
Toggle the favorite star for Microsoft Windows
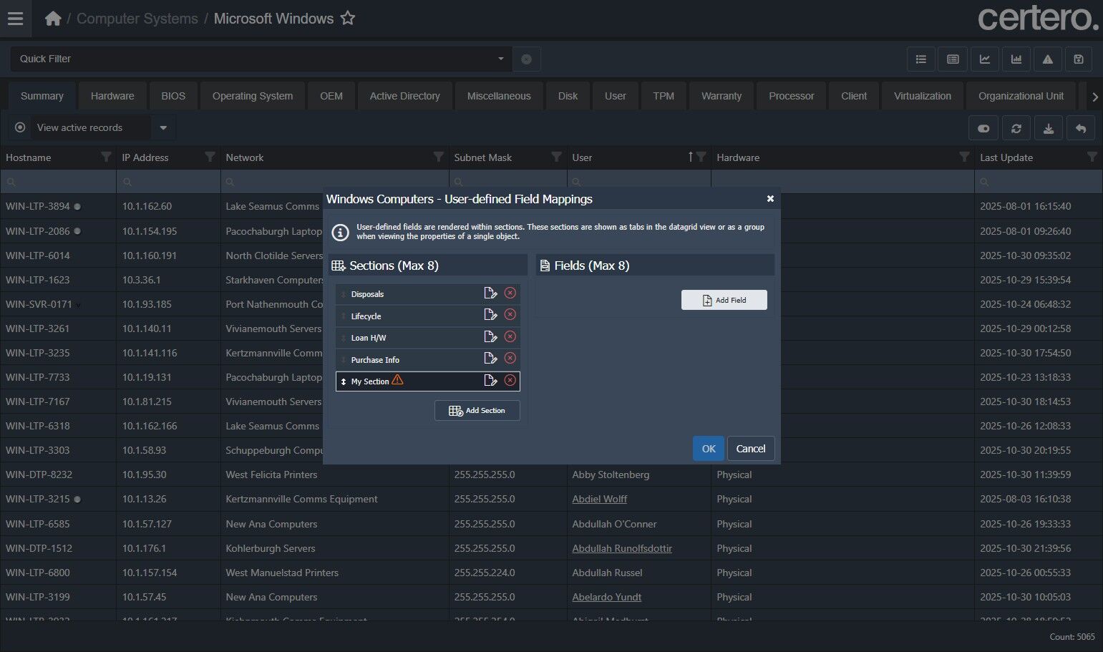(348, 19)
